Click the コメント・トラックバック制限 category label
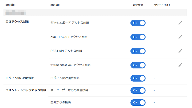Viewport: 192px width, 108px height. tap(26, 90)
